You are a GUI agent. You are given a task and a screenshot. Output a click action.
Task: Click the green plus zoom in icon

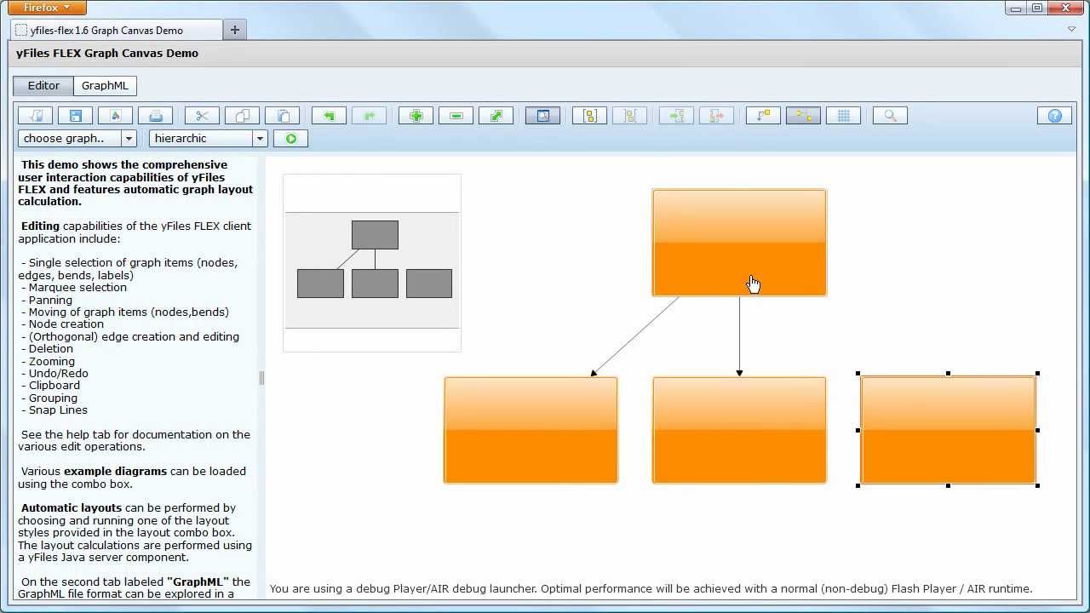point(416,116)
